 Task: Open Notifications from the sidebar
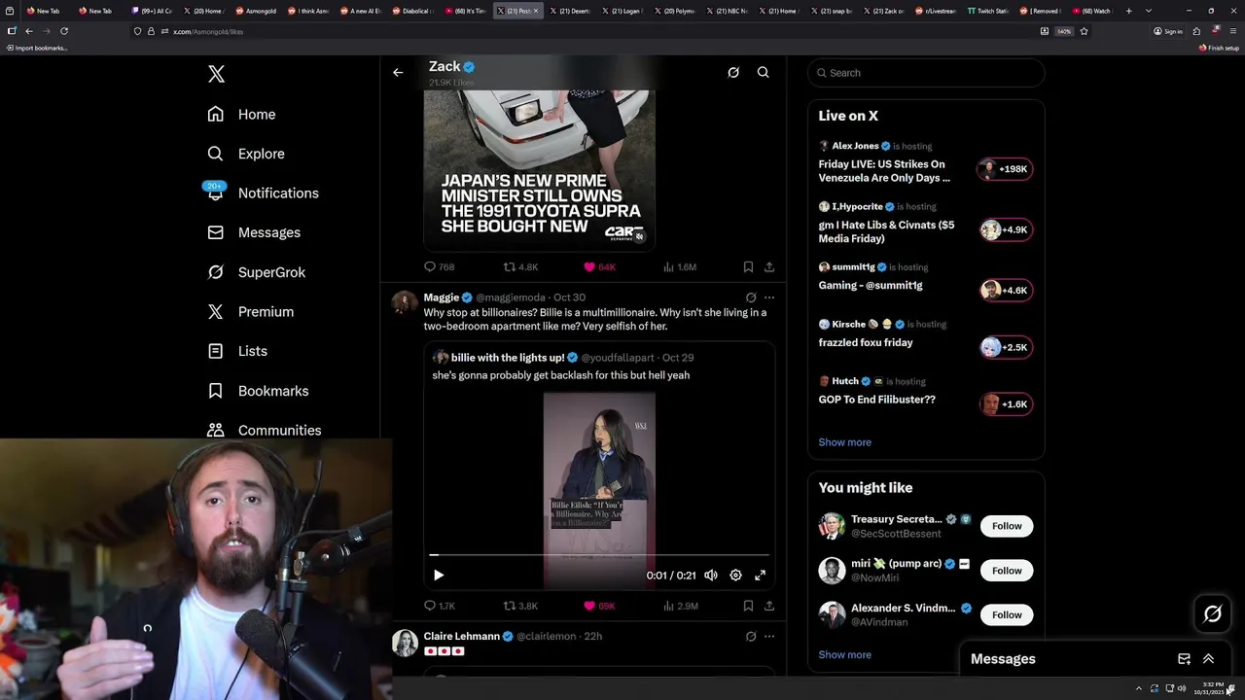263,193
